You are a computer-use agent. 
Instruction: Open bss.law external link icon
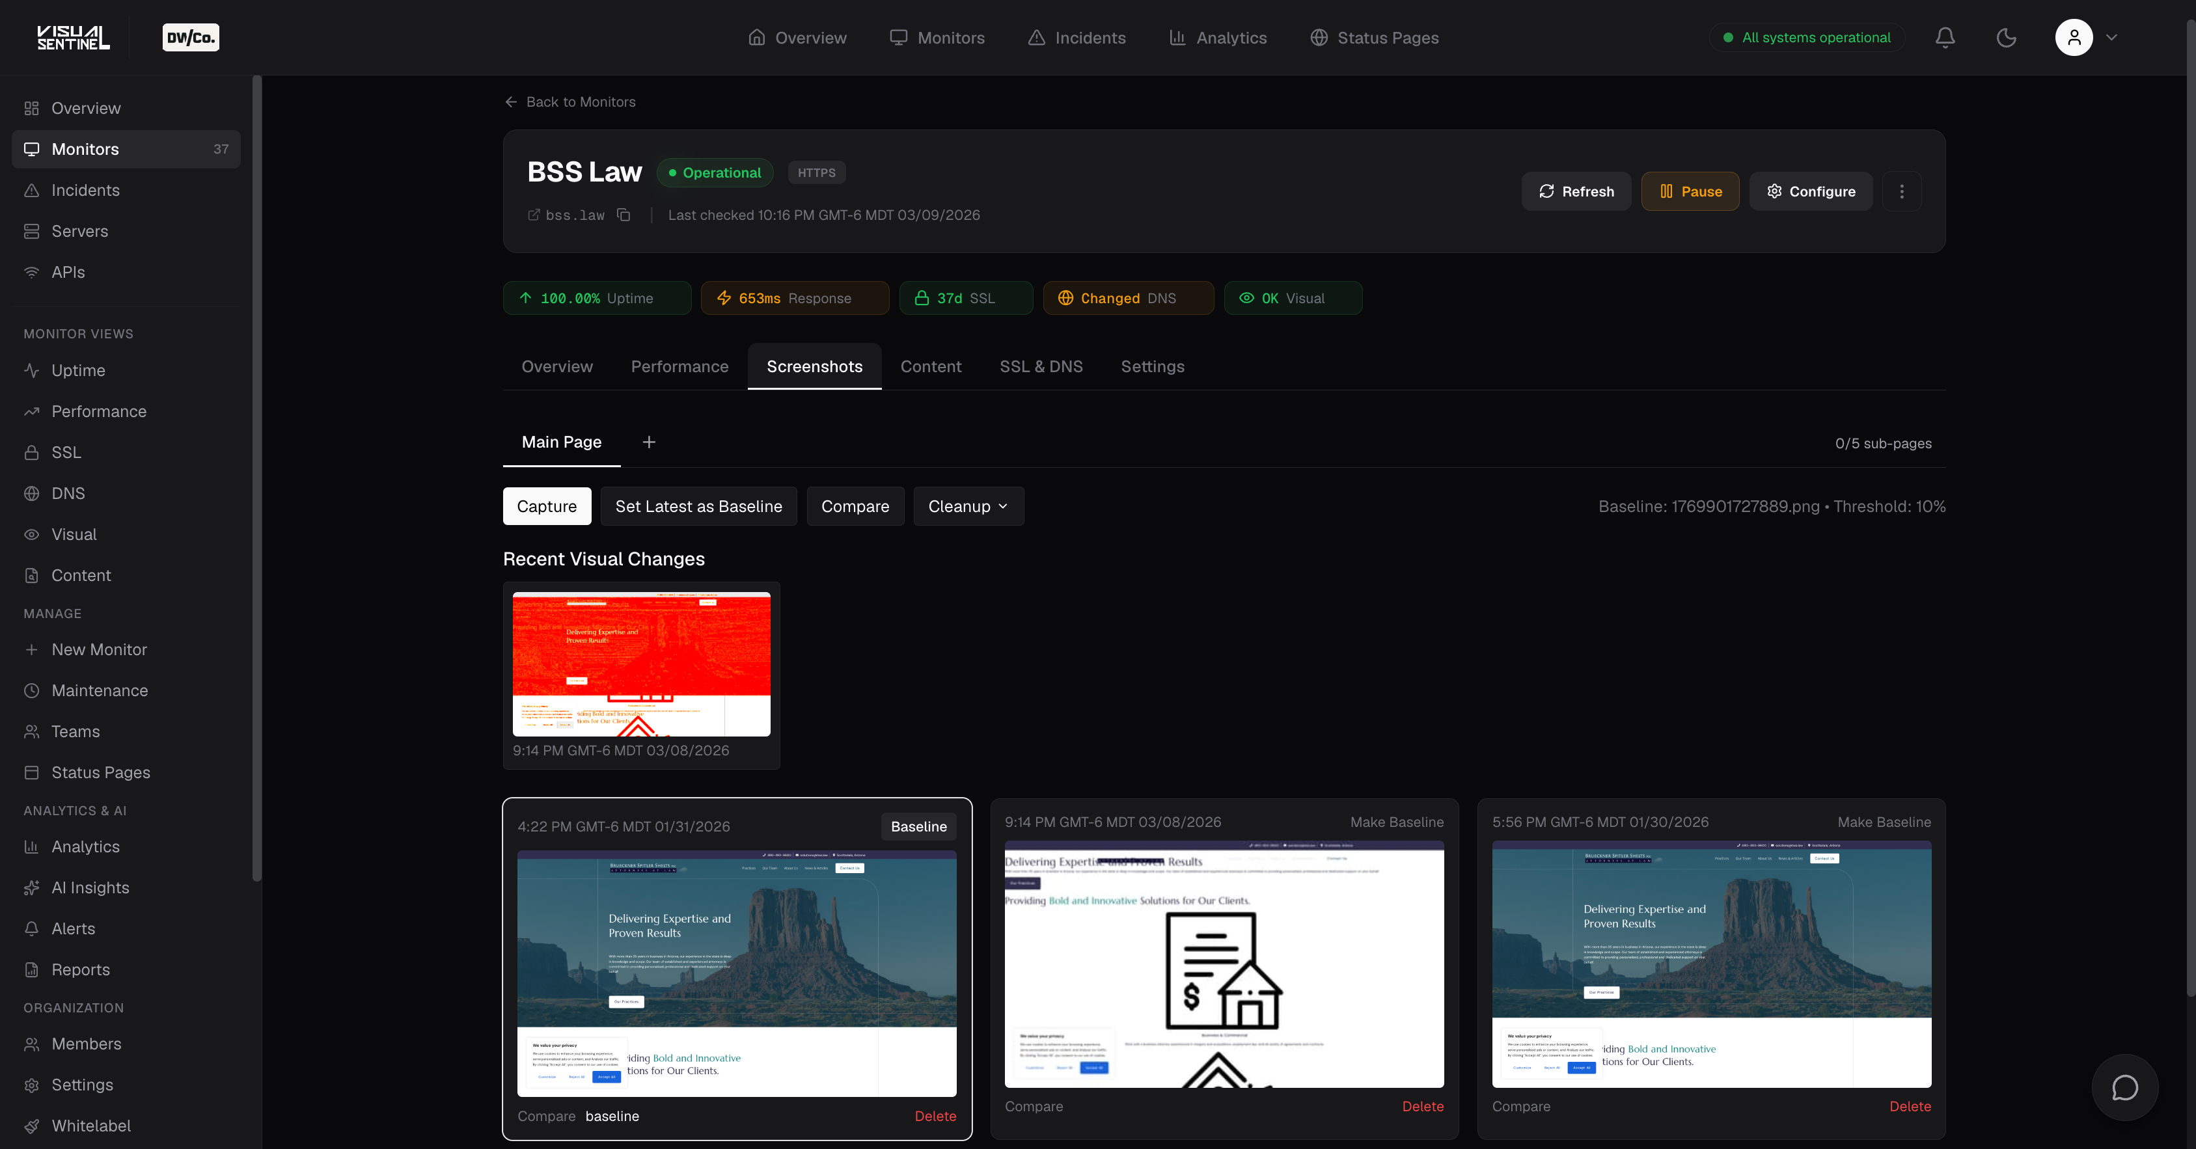pos(534,215)
